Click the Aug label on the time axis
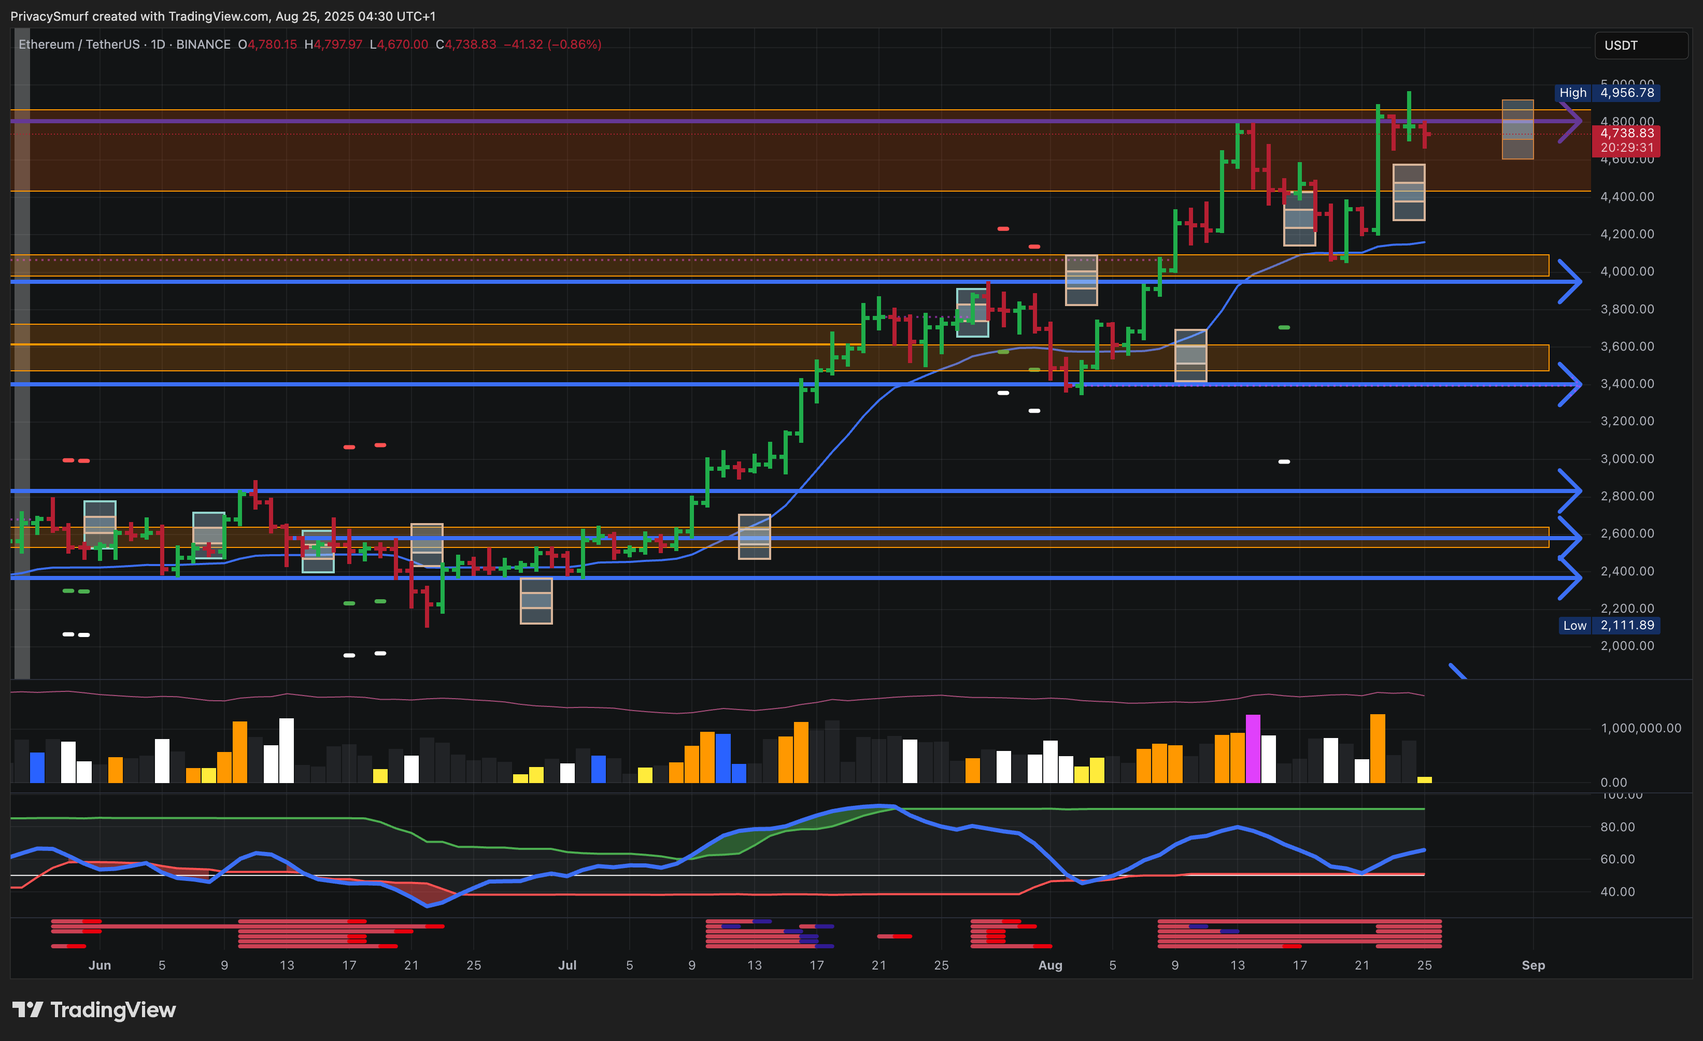Screen dimensions: 1703x1041 [1050, 965]
